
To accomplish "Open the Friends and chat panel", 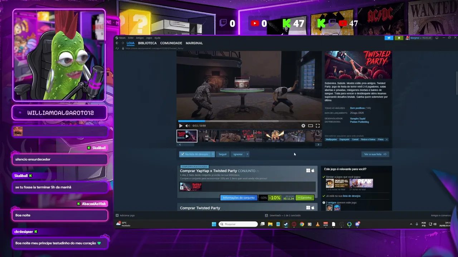I will coord(441,216).
